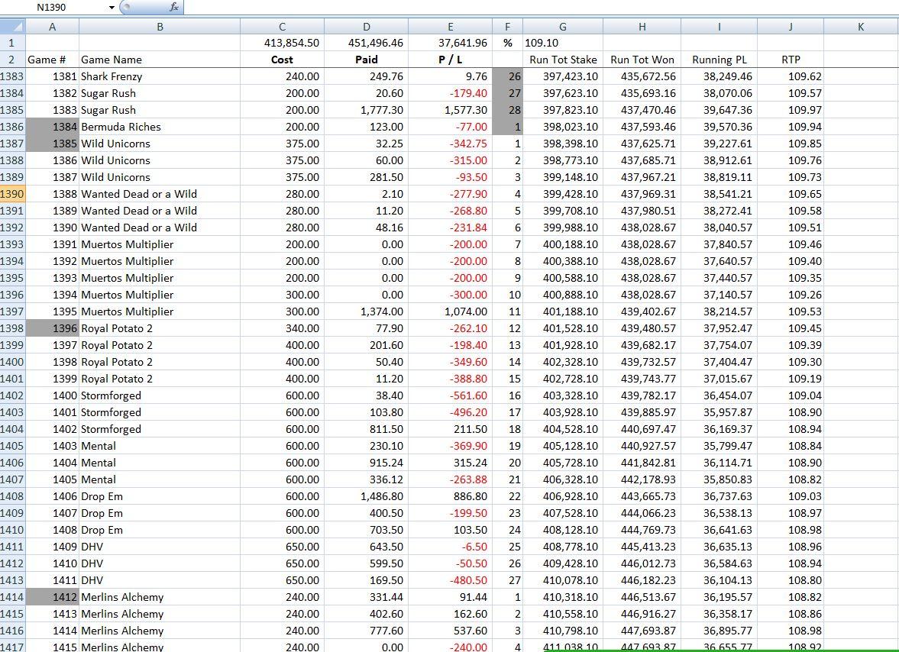Click the 'Cost' header cell
Screen dimensions: 899x652
click(x=282, y=60)
